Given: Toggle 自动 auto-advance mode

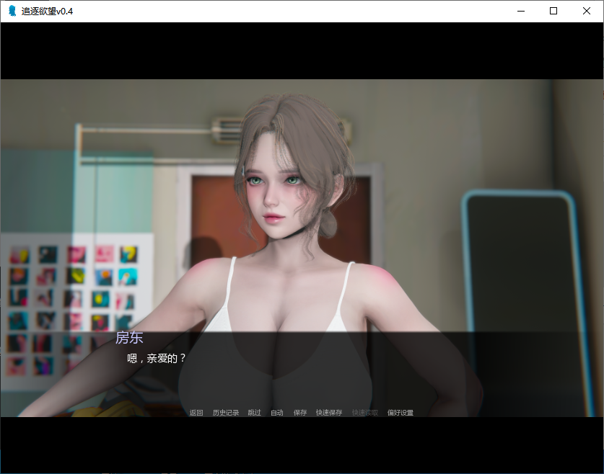Looking at the screenshot, I should pyautogui.click(x=277, y=413).
